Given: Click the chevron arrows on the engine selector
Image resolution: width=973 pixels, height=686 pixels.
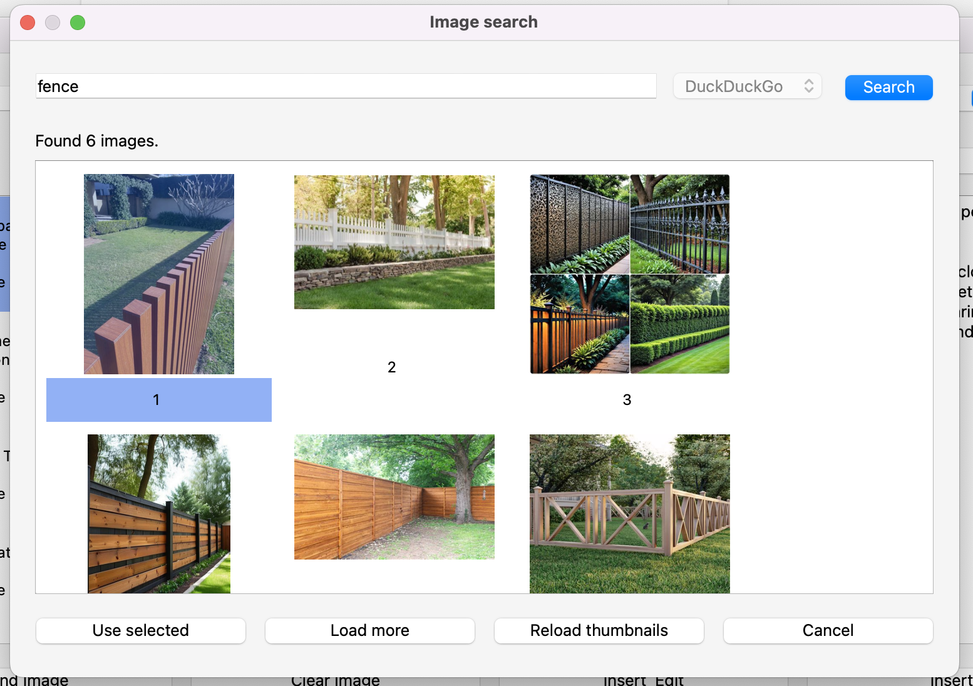Looking at the screenshot, I should pos(808,86).
